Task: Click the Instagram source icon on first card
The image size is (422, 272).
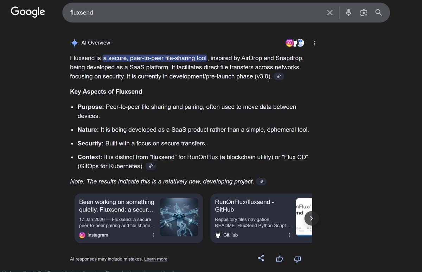Action: 82,235
